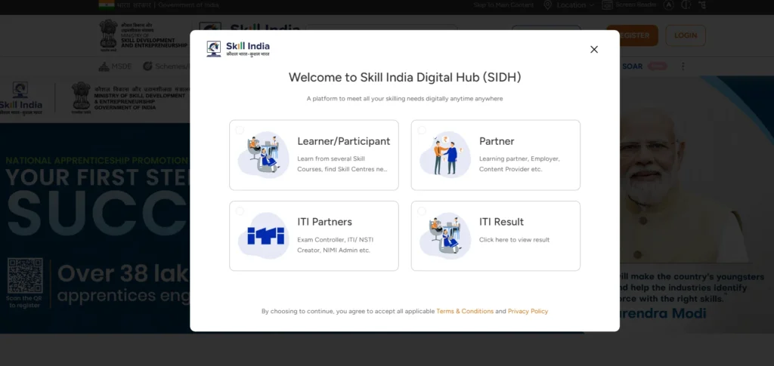
Task: Click the orange REGISTER button
Action: (x=633, y=35)
